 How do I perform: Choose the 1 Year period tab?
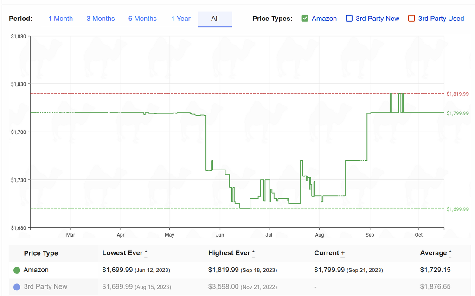(180, 19)
